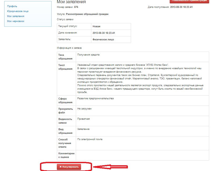The height and width of the screenshot is (171, 216).
Task: Click the applicant value Физическое лицо
Action: point(103,40)
